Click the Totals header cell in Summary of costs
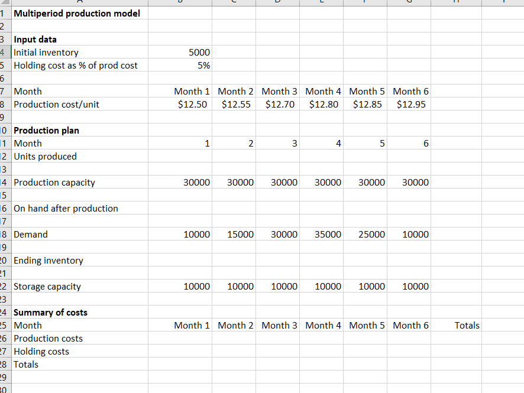Screen dimensions: 524x393 454,325
